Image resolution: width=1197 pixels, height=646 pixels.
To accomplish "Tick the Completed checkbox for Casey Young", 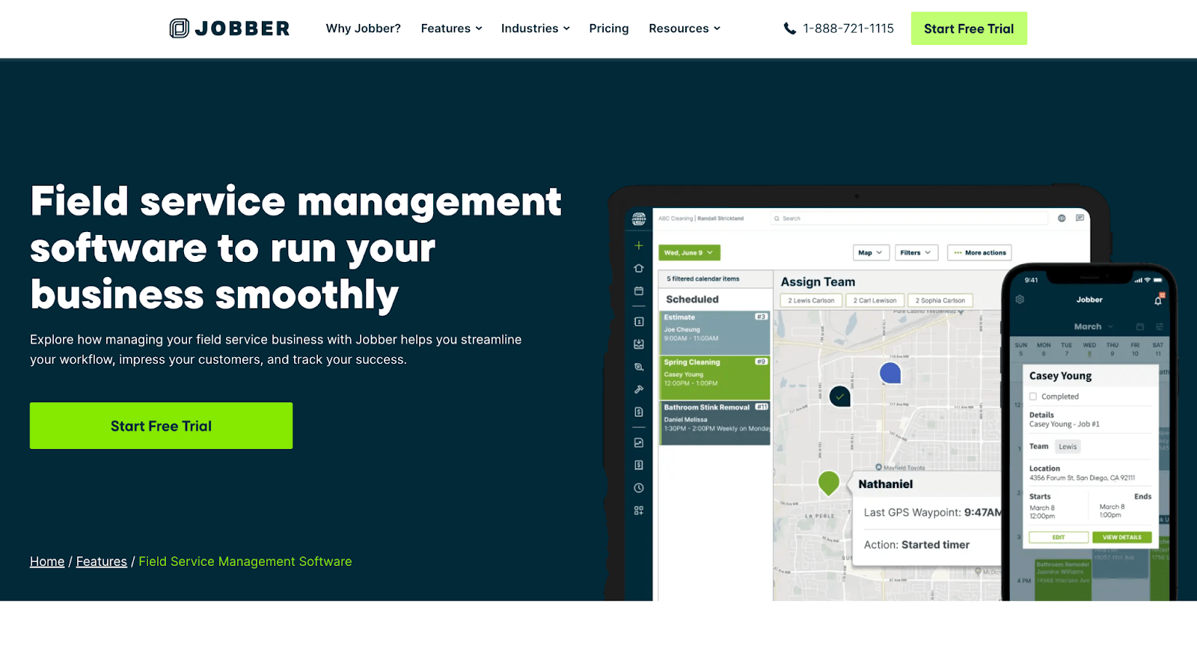I will [x=1033, y=397].
